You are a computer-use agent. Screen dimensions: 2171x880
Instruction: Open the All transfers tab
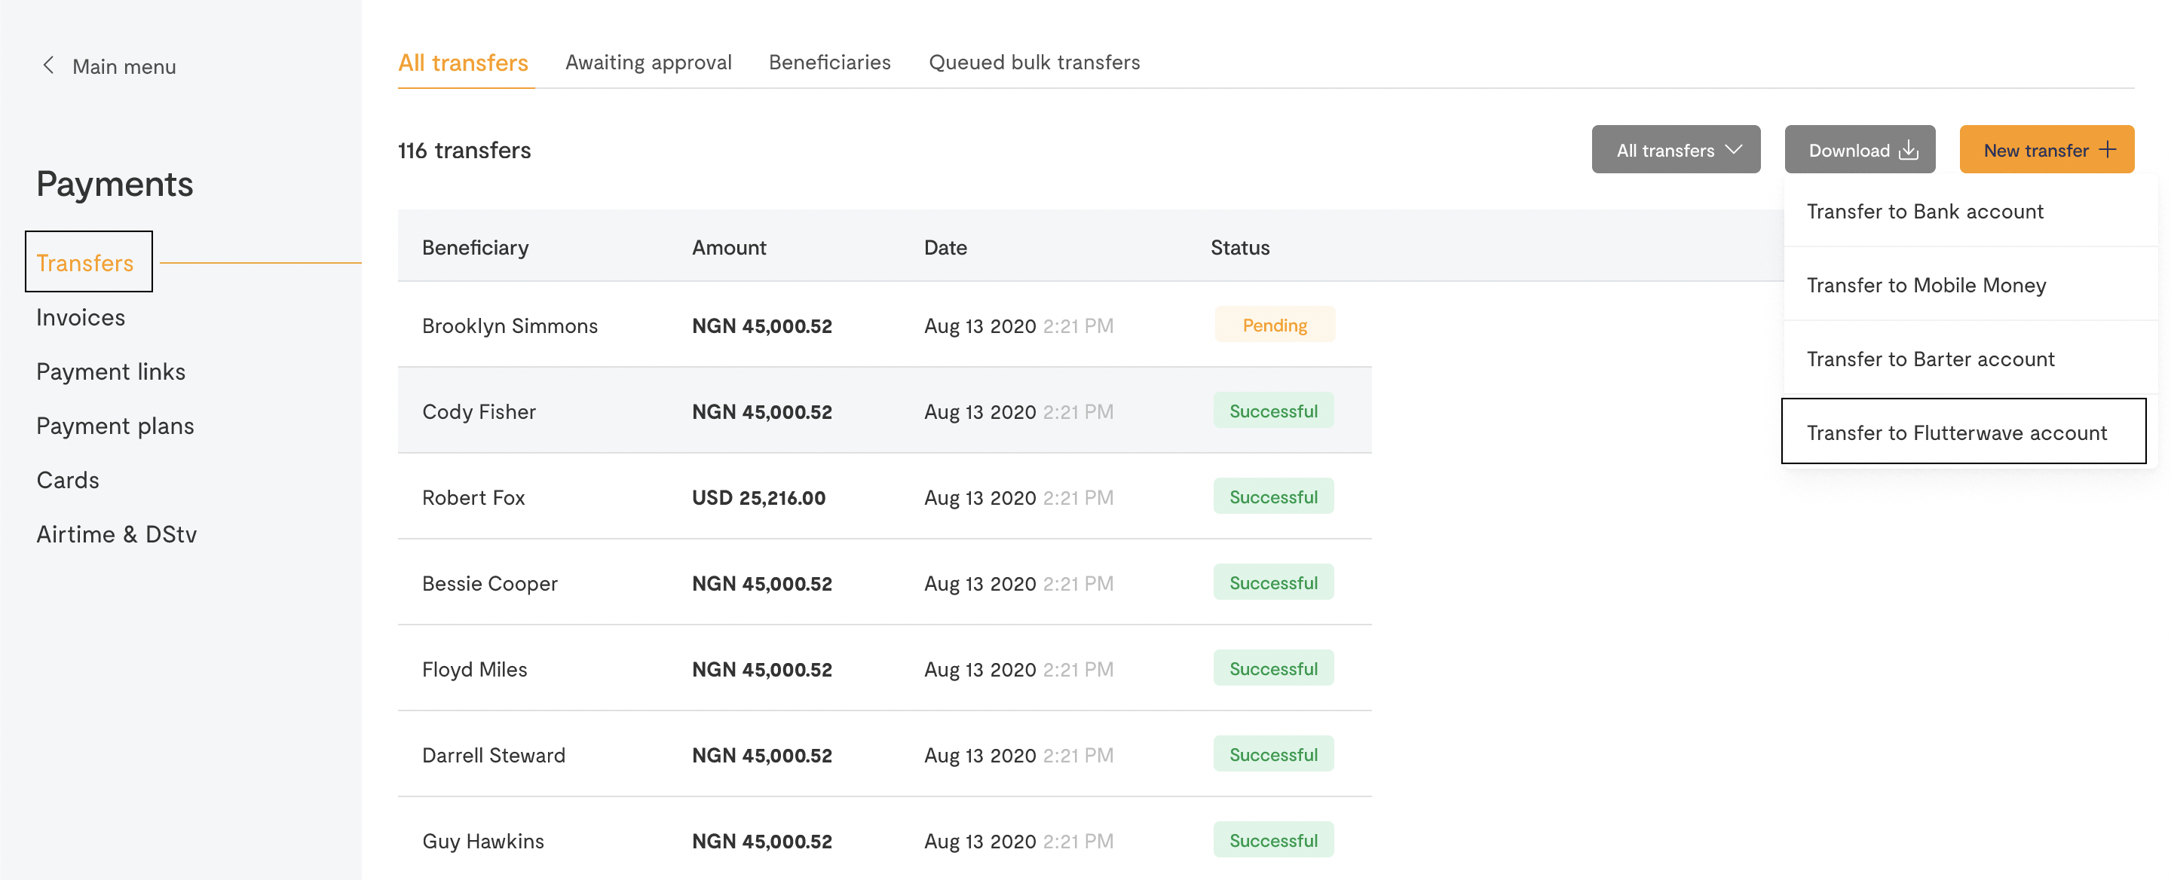[463, 63]
